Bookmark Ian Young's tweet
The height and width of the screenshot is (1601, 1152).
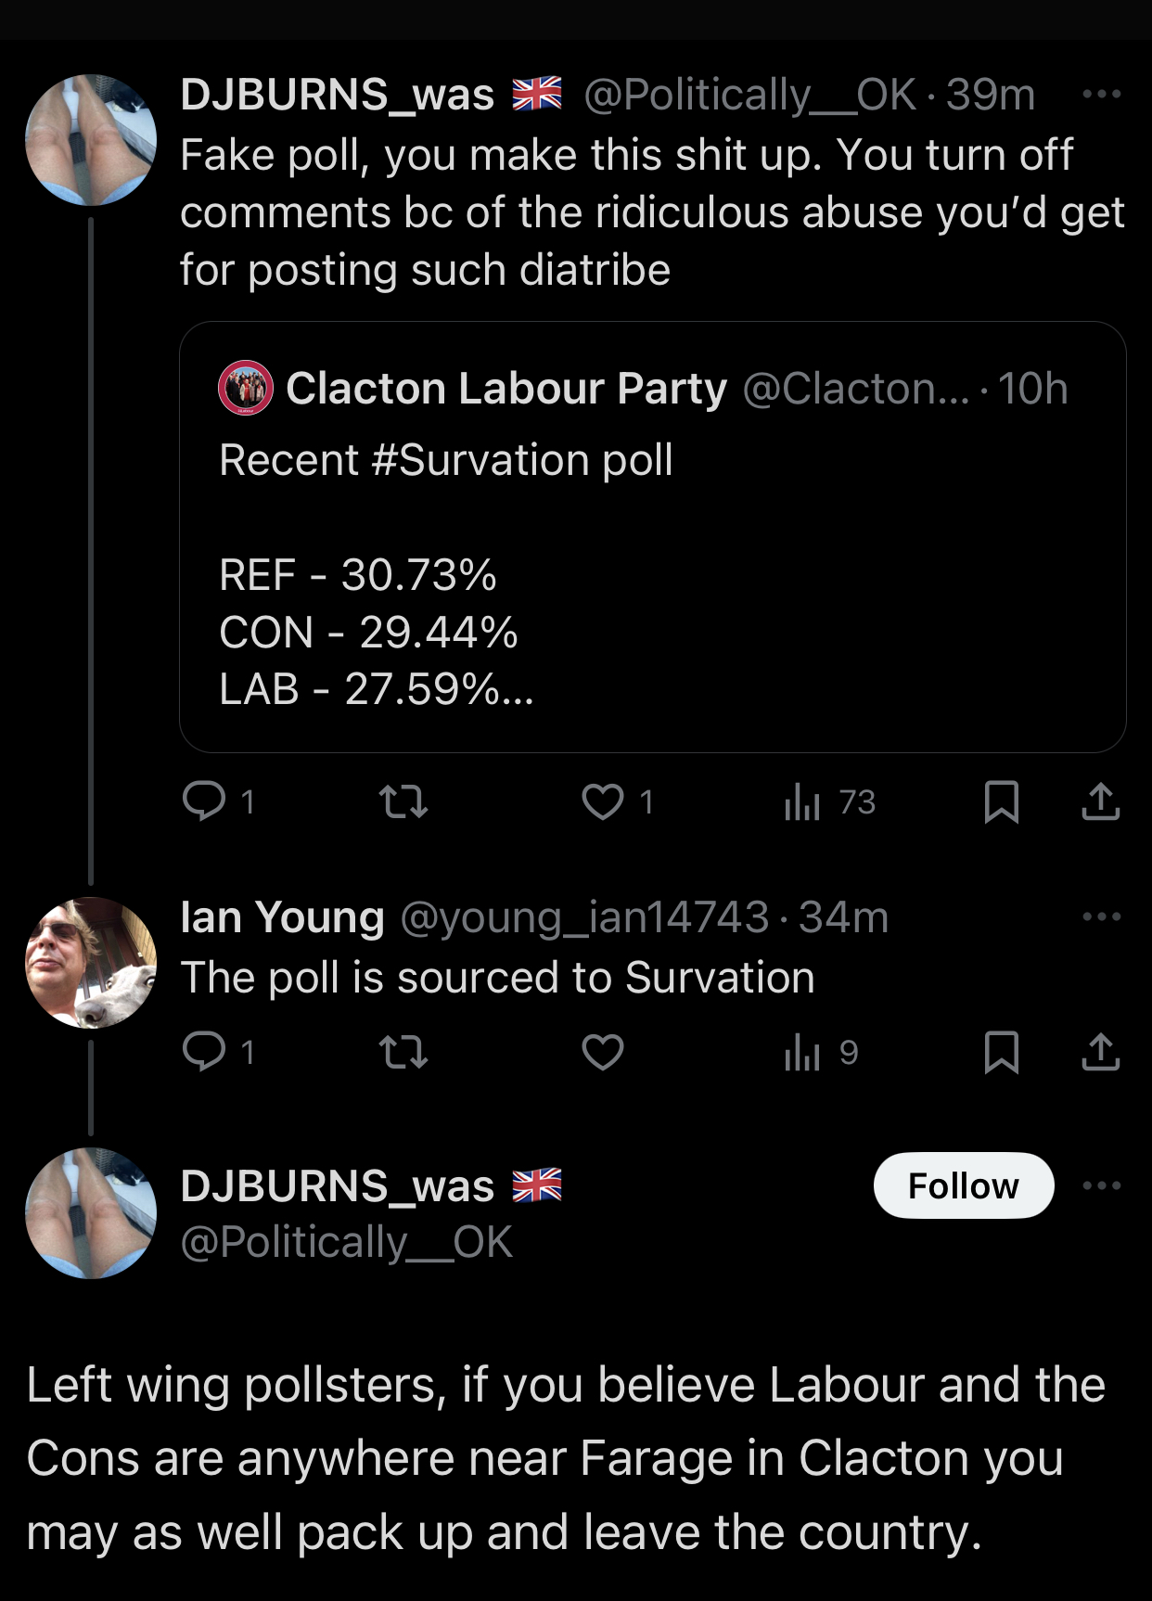tap(1001, 1052)
